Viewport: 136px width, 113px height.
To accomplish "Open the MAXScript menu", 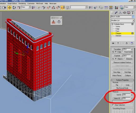I will (x=40, y=3).
